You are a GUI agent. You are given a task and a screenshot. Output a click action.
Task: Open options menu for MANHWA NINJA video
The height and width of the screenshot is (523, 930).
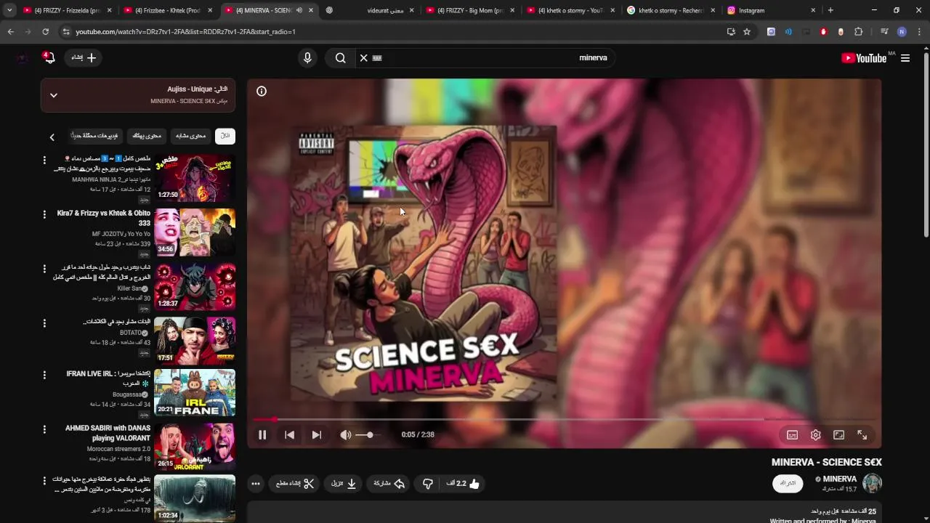coord(44,160)
